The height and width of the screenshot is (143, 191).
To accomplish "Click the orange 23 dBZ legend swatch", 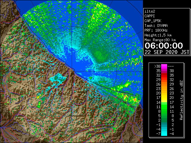I will point(164,89).
